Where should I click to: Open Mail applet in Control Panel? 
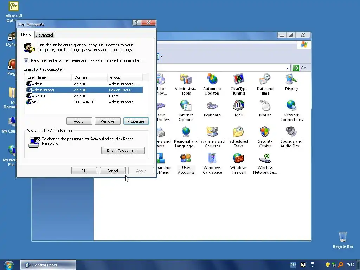point(239,109)
